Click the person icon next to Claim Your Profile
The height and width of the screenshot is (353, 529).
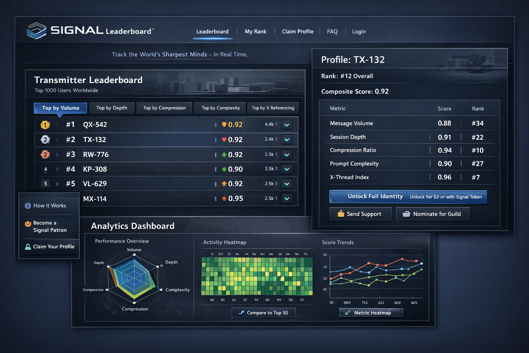point(28,246)
